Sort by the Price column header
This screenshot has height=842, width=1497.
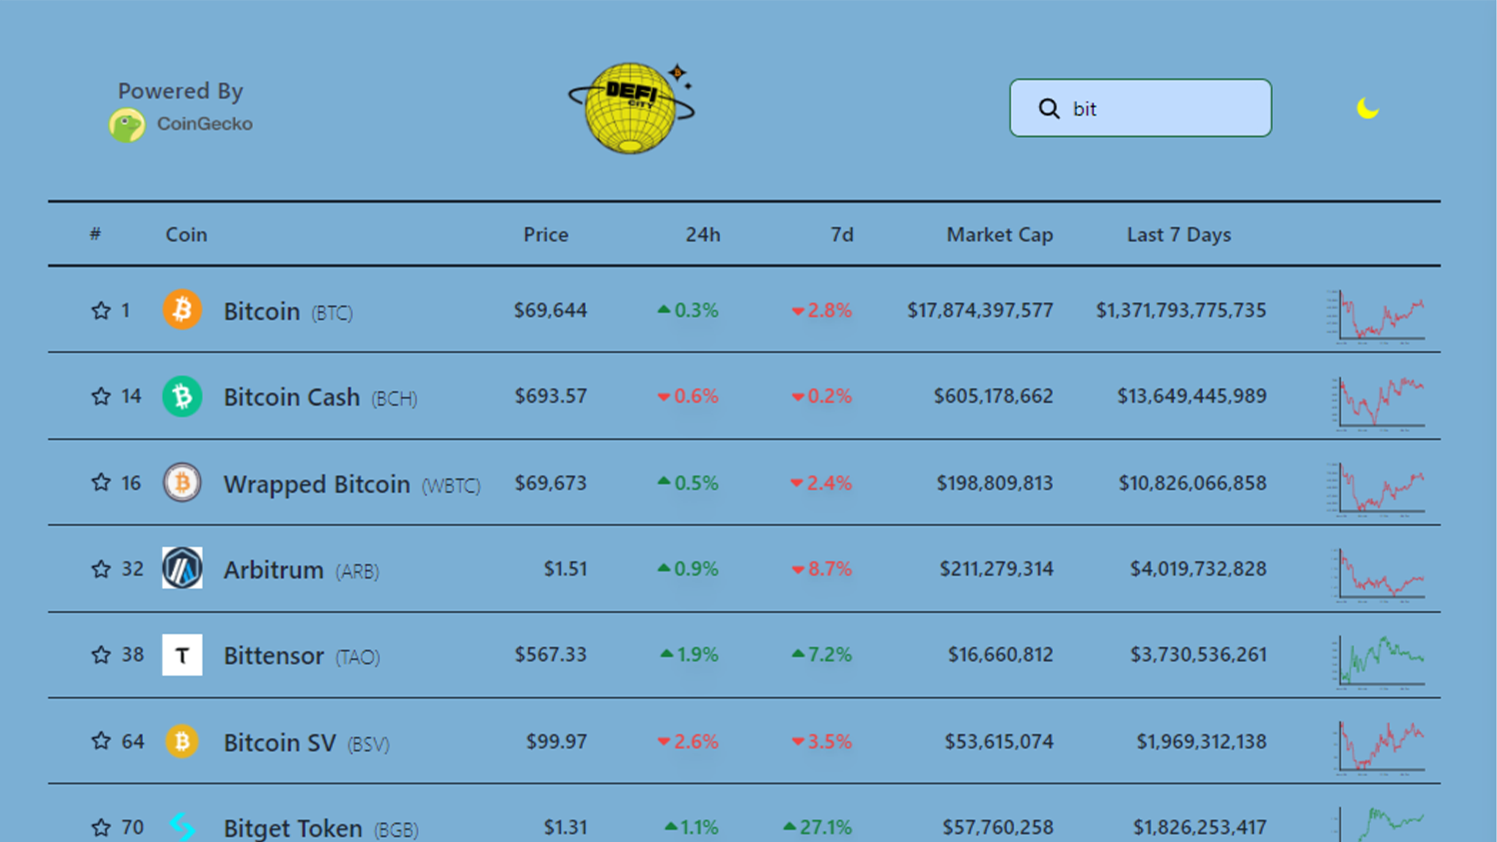(x=546, y=234)
